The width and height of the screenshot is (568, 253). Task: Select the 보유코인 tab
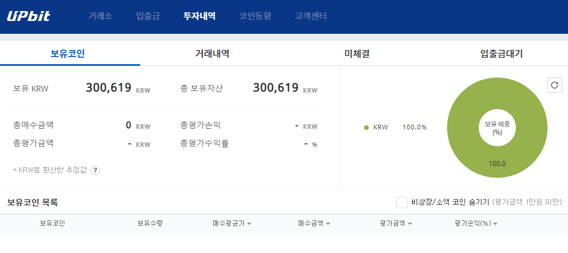pos(68,54)
